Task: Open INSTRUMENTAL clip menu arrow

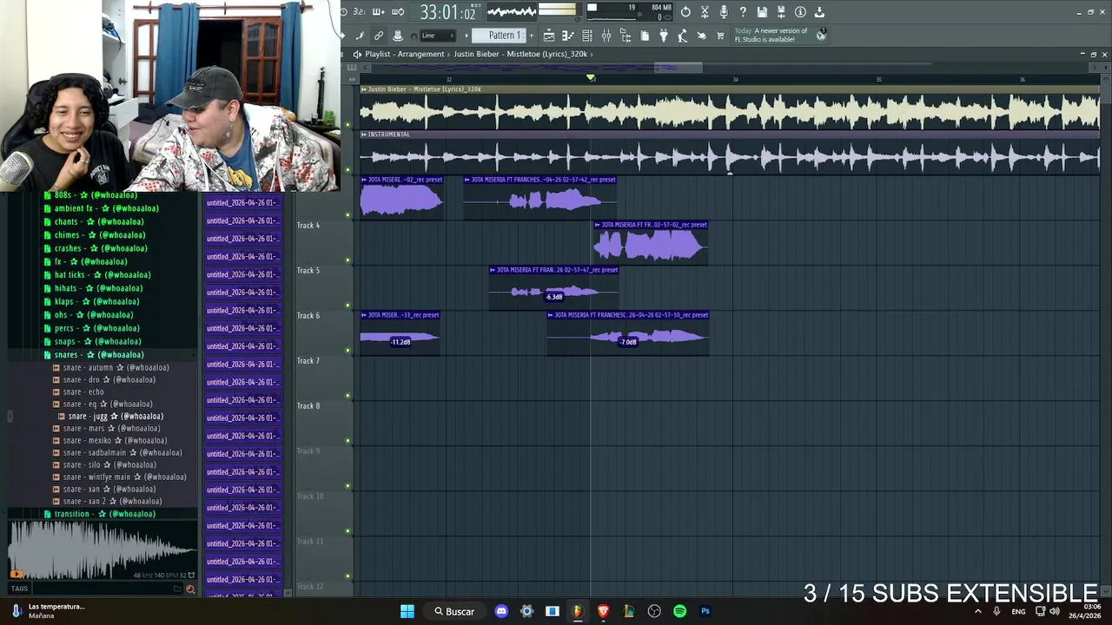Action: pyautogui.click(x=364, y=135)
